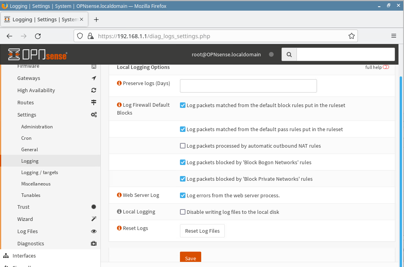Click the search magnifier icon in header
Image resolution: width=404 pixels, height=267 pixels.
tap(289, 55)
